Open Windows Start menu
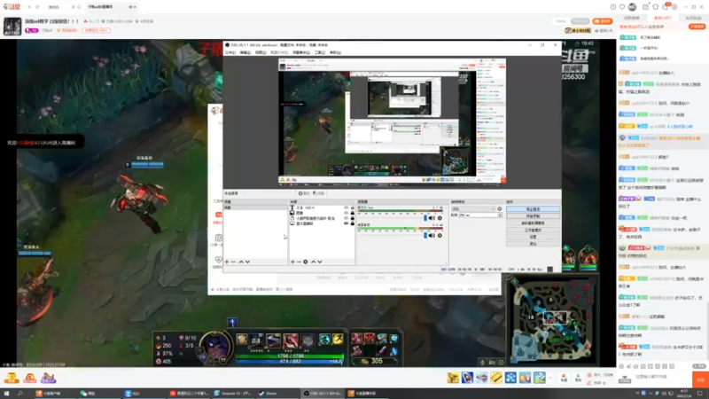The height and width of the screenshot is (399, 709). click(7, 394)
